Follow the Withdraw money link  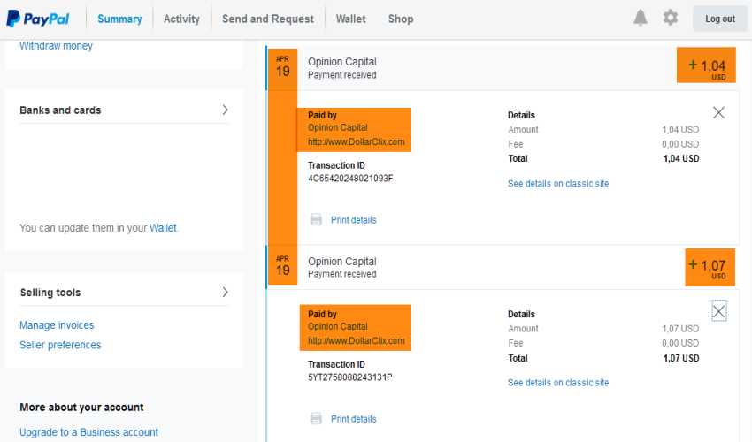click(56, 46)
